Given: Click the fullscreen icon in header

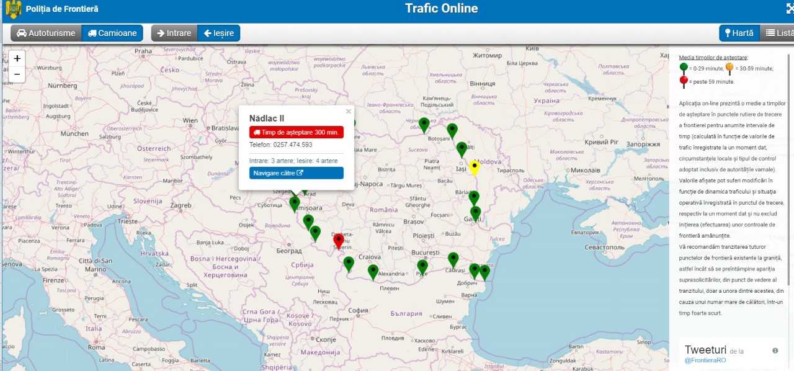Looking at the screenshot, I should coord(790,9).
